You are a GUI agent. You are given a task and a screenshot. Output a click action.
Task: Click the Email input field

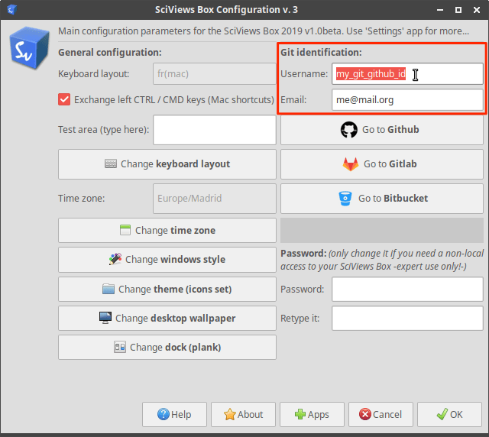pyautogui.click(x=407, y=100)
